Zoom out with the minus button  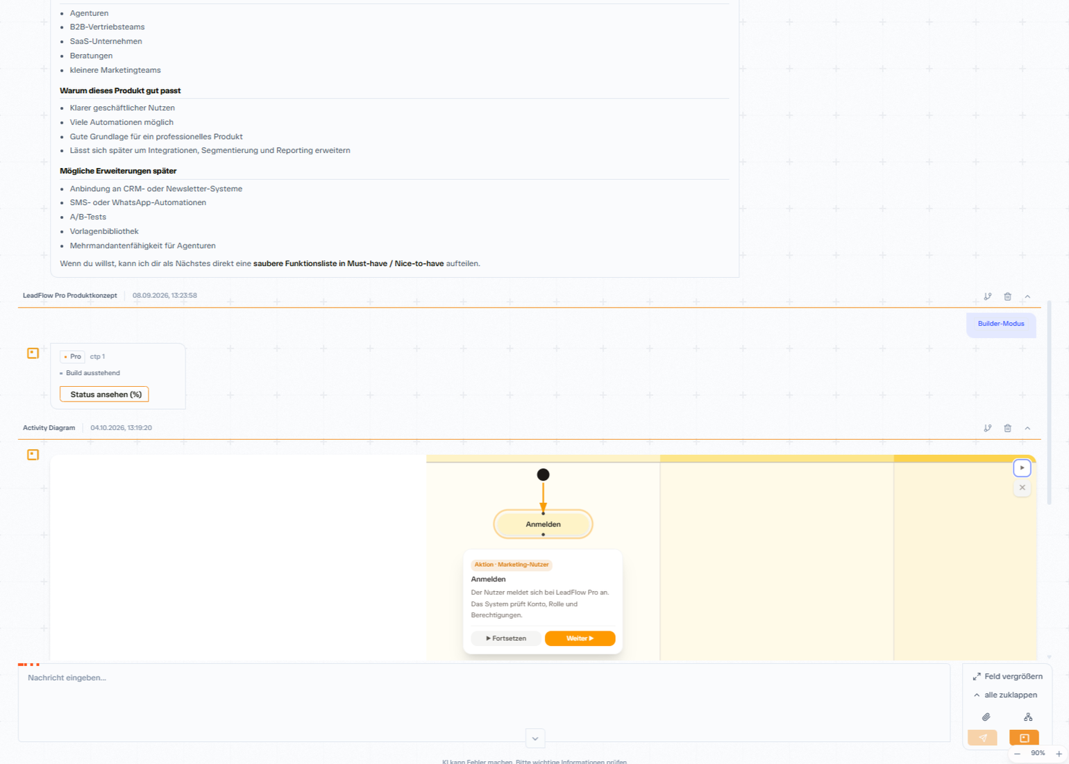tap(1017, 754)
